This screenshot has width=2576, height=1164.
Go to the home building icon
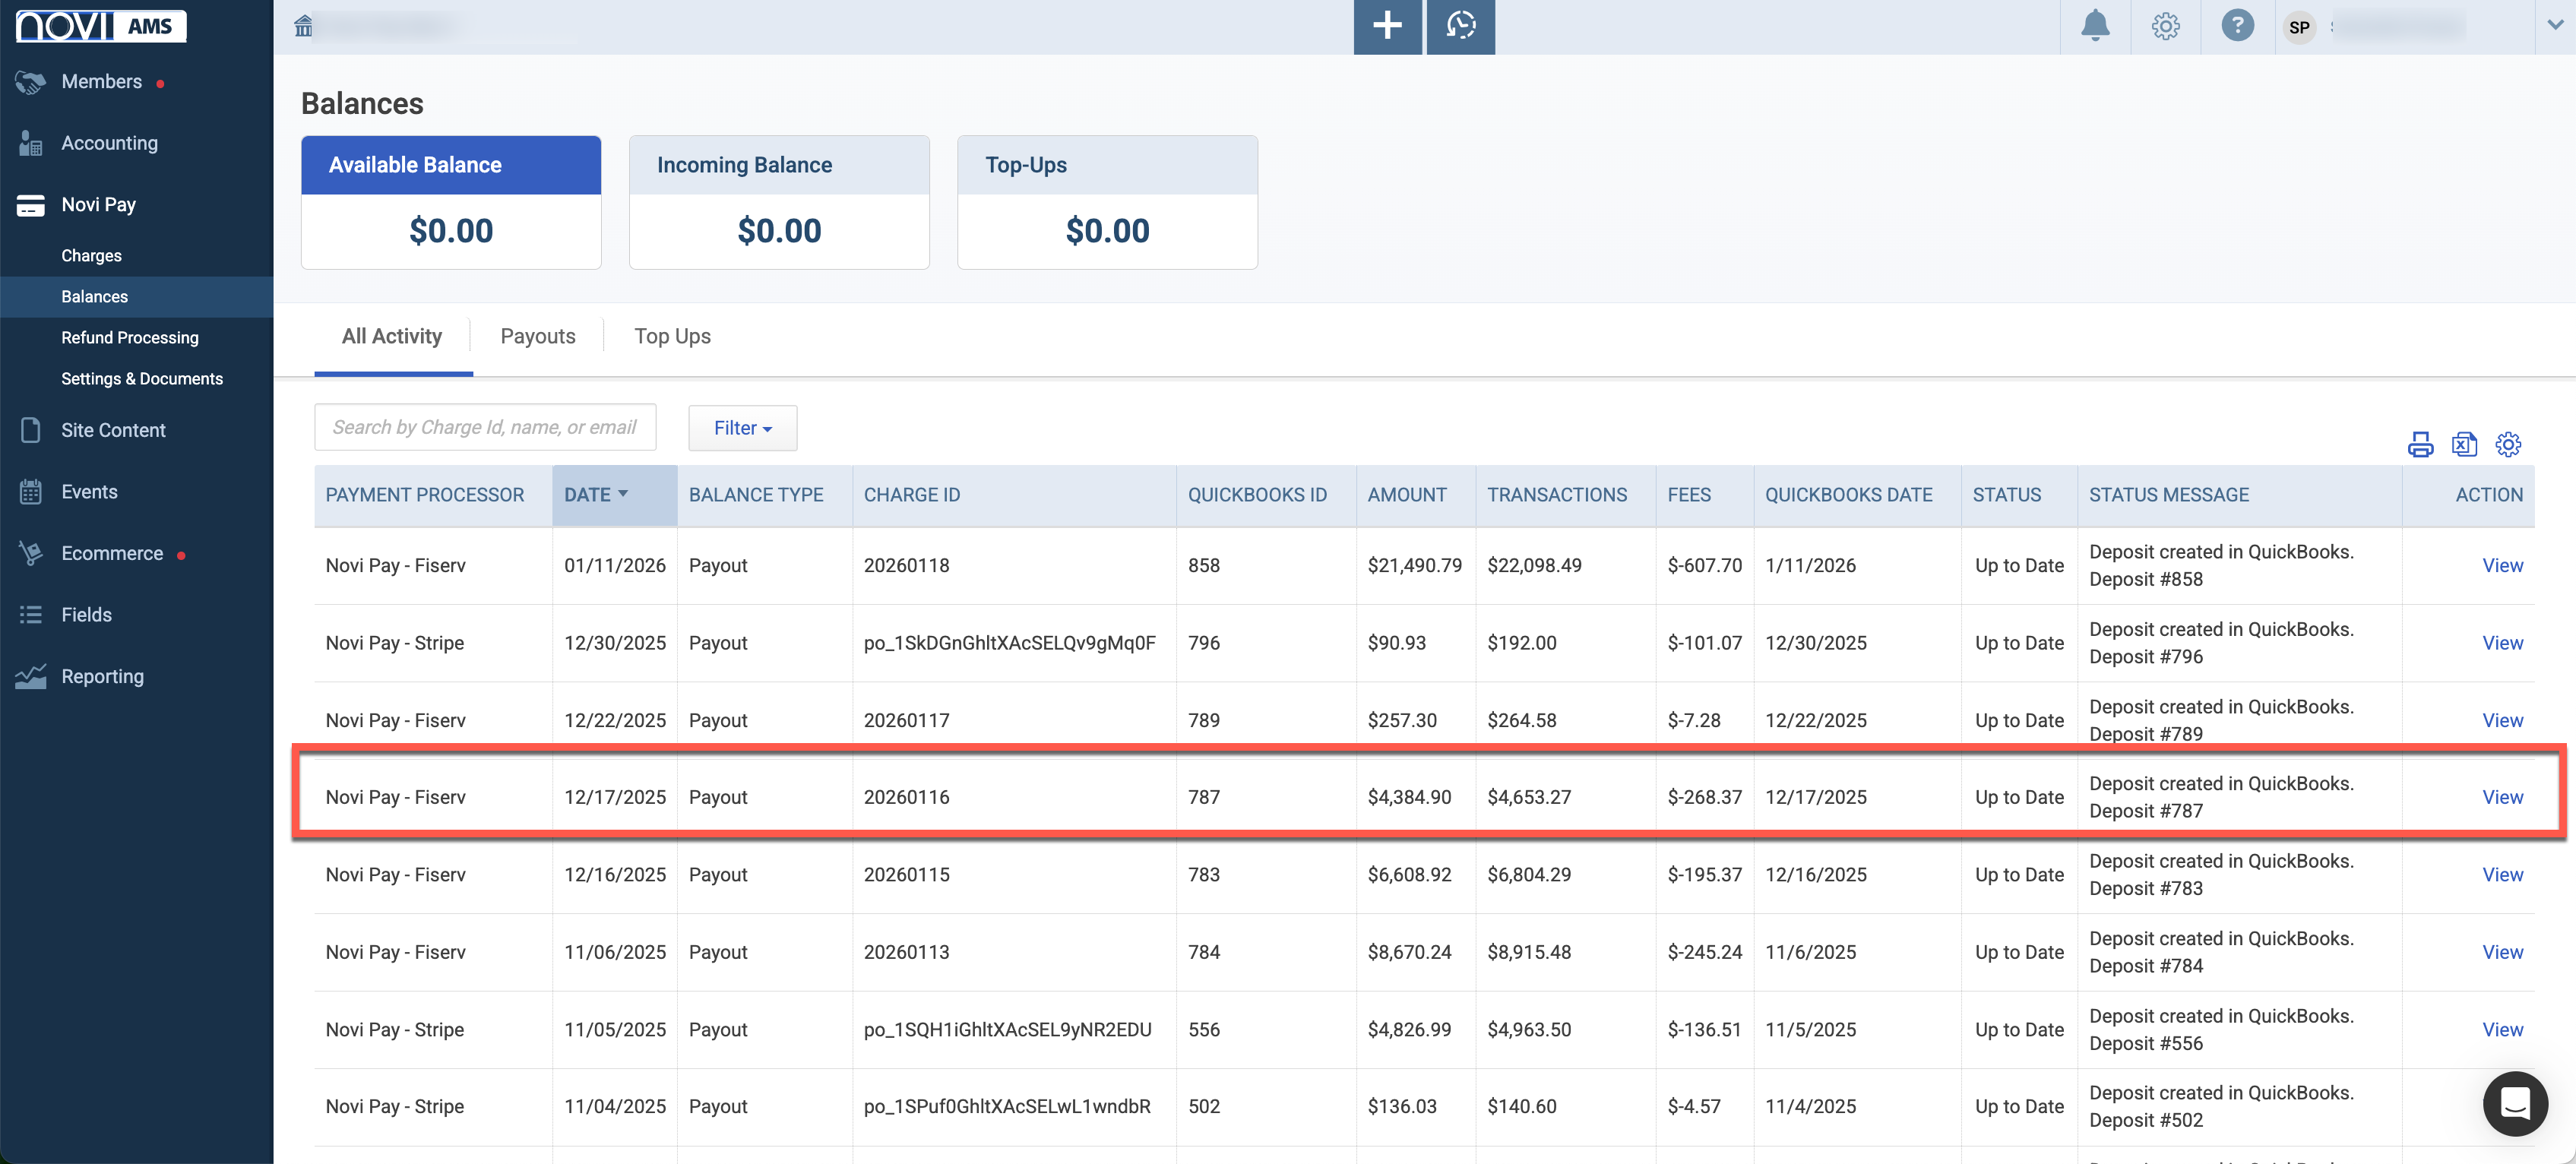tap(303, 26)
